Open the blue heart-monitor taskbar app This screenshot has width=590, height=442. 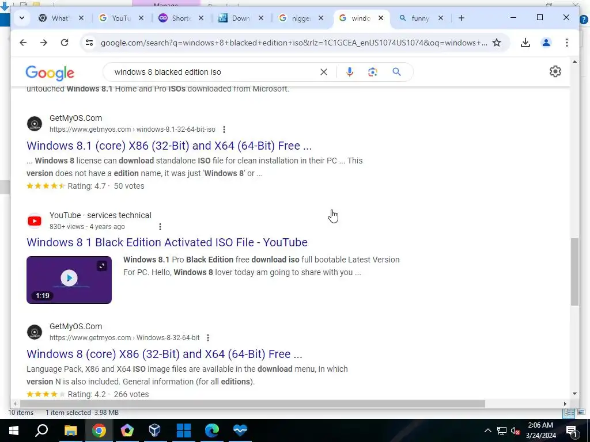pos(240,430)
